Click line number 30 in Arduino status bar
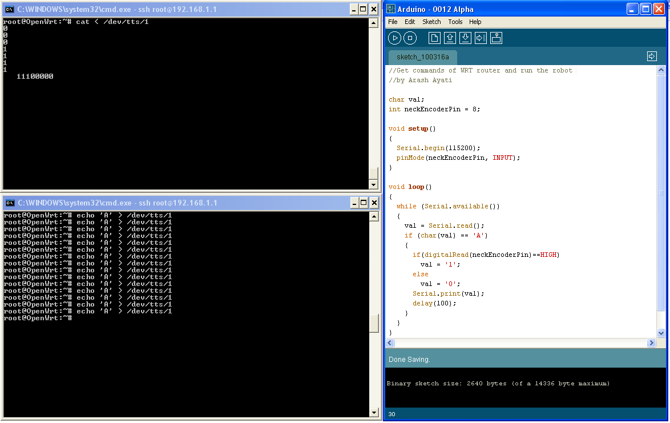670x423 pixels. [x=391, y=414]
